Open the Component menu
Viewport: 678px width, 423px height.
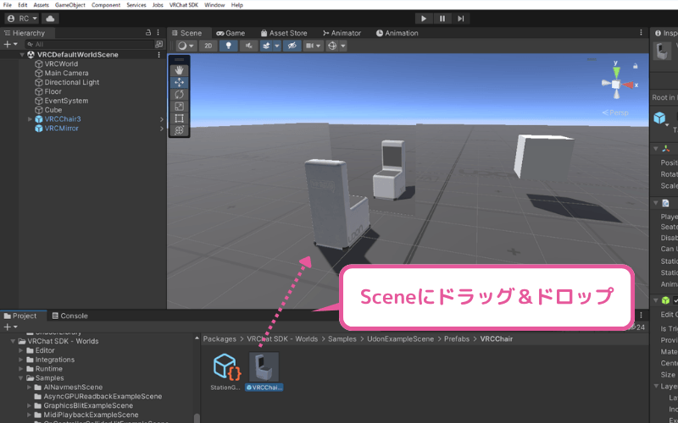coord(106,5)
